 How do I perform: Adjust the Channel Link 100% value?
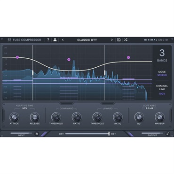tap(162, 94)
